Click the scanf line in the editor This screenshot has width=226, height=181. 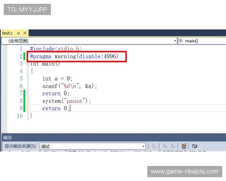[70, 86]
